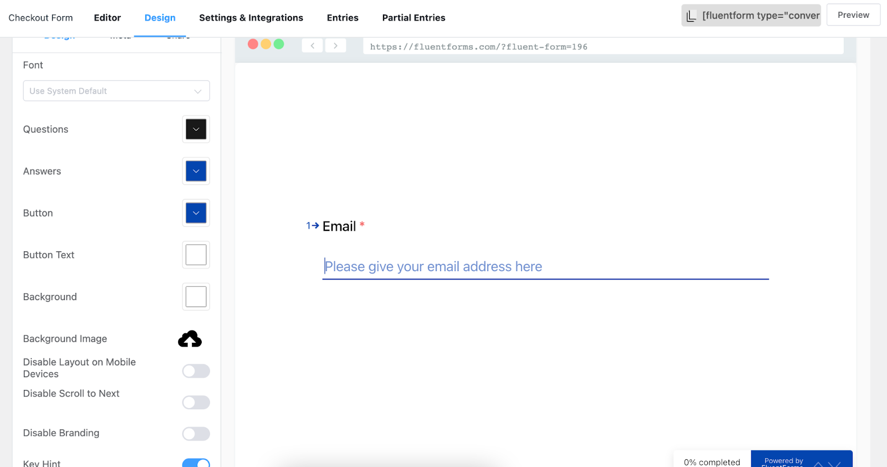The height and width of the screenshot is (467, 887).
Task: Open Settings & Integrations tab
Action: click(251, 18)
